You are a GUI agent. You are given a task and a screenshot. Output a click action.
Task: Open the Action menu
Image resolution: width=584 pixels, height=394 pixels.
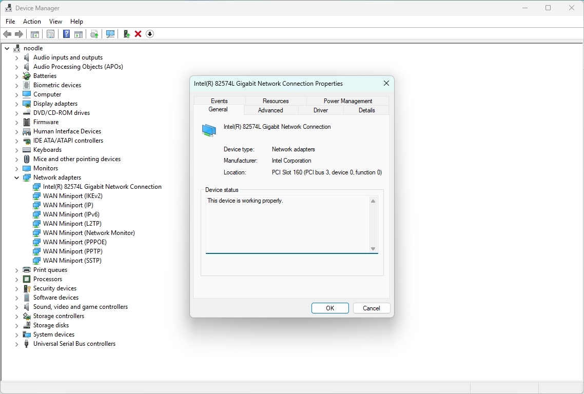tap(32, 22)
